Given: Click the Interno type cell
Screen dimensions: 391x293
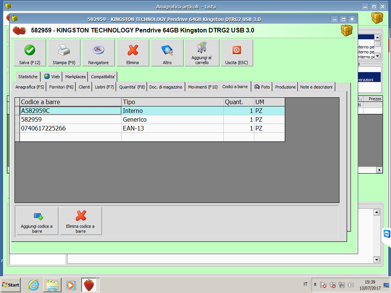Looking at the screenshot, I should tap(173, 111).
